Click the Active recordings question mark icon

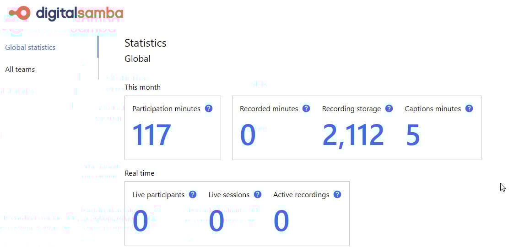(337, 195)
